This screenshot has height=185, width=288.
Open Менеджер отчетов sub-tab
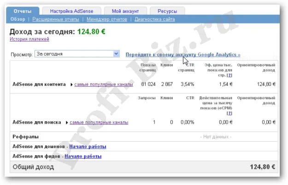click(107, 19)
